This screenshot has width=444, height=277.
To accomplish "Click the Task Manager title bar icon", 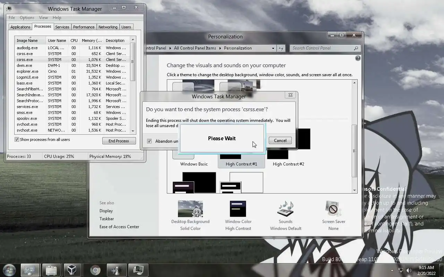I will pyautogui.click(x=9, y=9).
